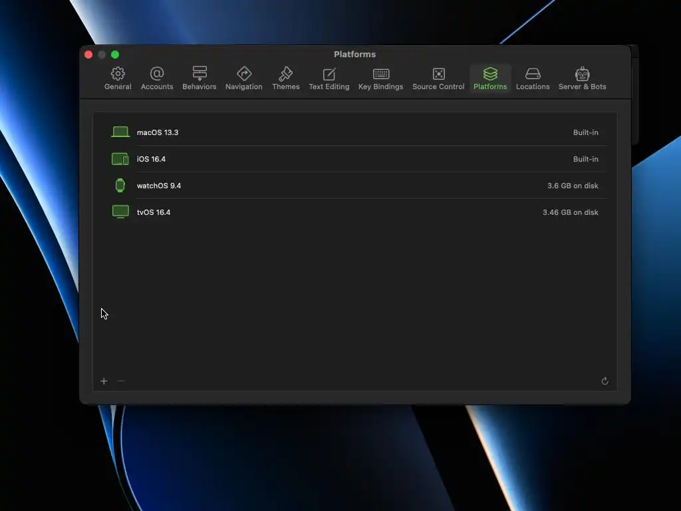Add a new platform with plus button
681x511 pixels.
click(104, 381)
